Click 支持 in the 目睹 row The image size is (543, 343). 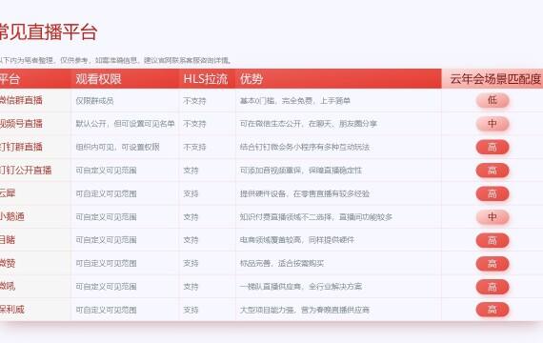tap(191, 240)
